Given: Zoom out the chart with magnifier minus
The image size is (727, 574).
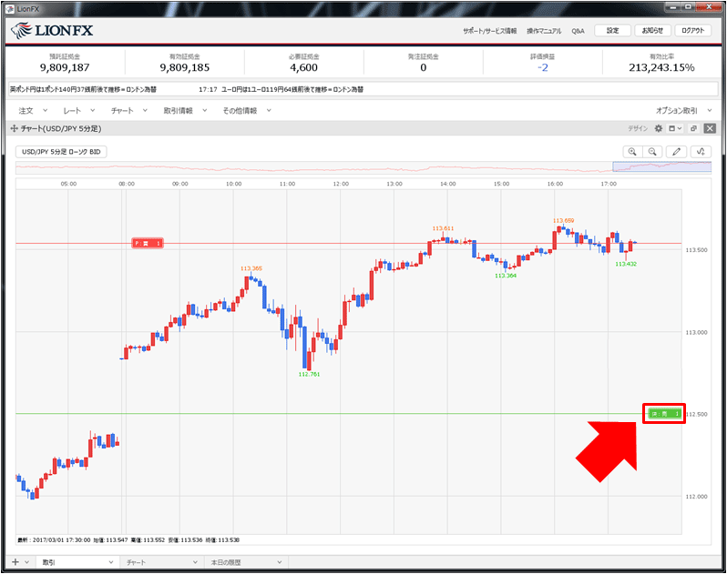Looking at the screenshot, I should click(652, 151).
